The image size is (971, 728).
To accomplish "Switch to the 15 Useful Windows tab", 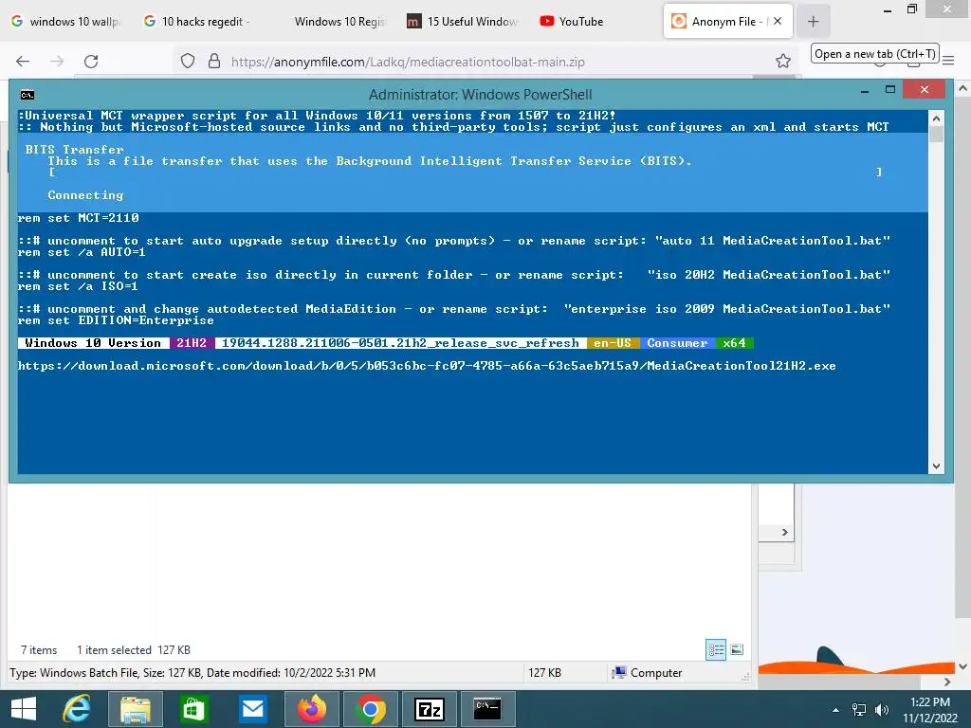I will click(x=463, y=22).
